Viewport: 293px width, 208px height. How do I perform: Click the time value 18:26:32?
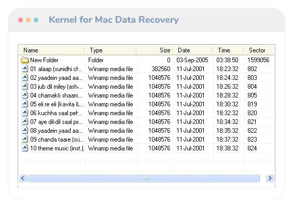(x=227, y=86)
